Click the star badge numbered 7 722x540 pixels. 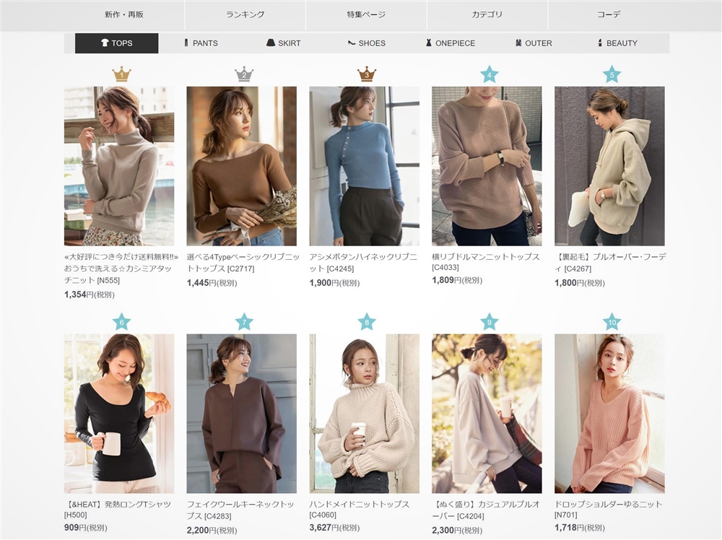point(244,321)
